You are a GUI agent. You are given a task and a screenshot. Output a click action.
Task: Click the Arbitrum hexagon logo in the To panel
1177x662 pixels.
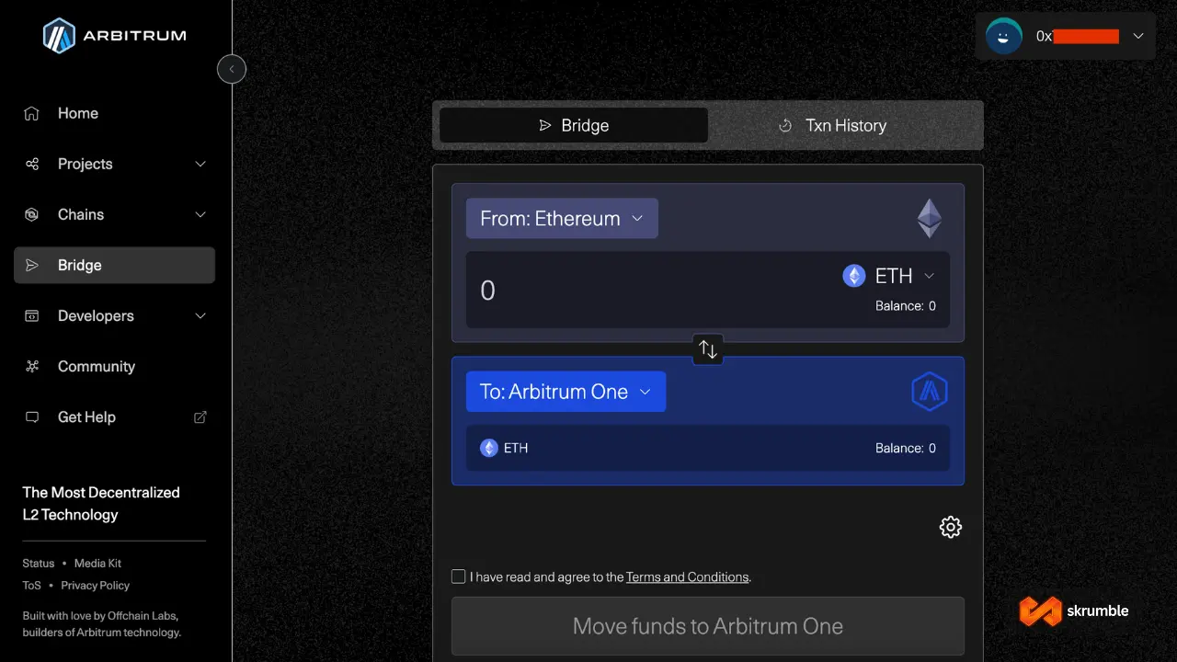click(x=930, y=392)
